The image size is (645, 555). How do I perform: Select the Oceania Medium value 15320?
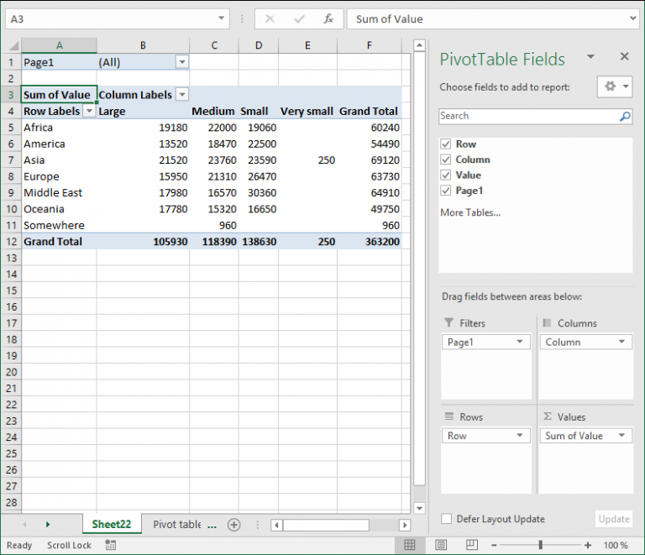[x=214, y=209]
